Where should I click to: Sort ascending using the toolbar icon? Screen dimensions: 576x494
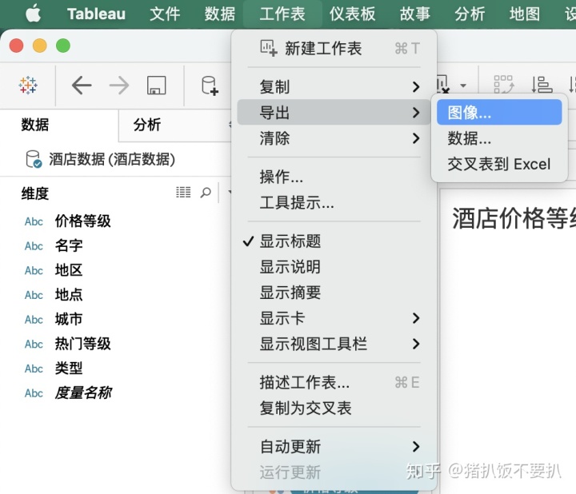point(542,85)
